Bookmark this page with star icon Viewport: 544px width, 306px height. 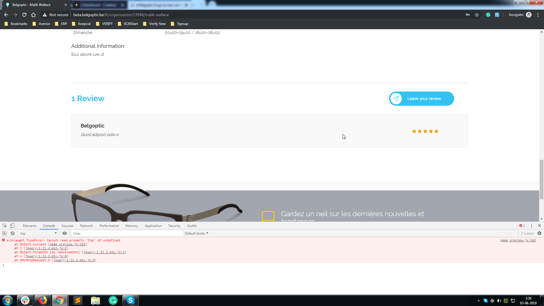pos(477,15)
